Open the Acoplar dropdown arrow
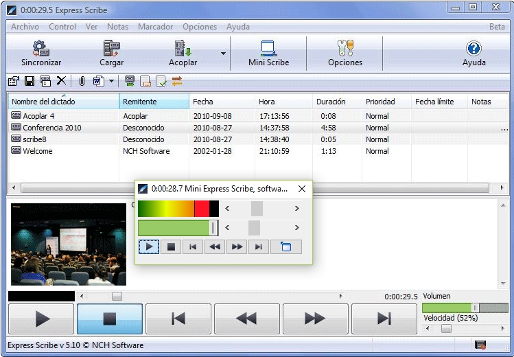The width and height of the screenshot is (514, 357). click(x=223, y=54)
